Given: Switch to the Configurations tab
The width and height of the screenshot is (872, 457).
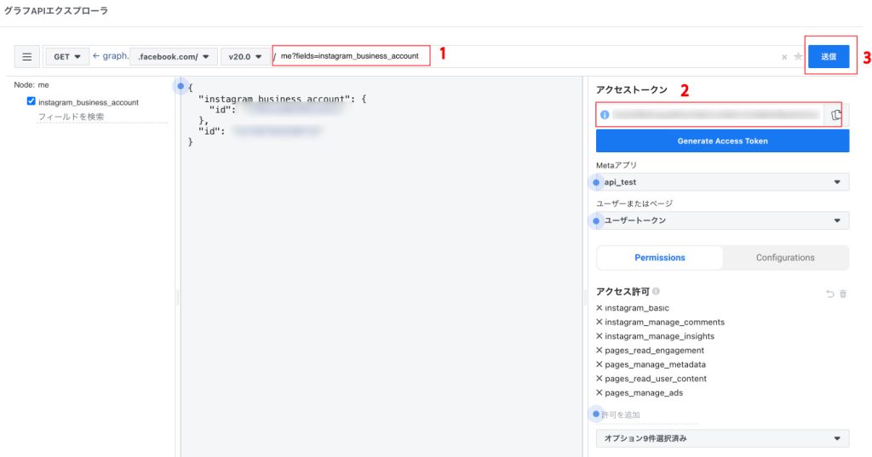Looking at the screenshot, I should point(785,258).
